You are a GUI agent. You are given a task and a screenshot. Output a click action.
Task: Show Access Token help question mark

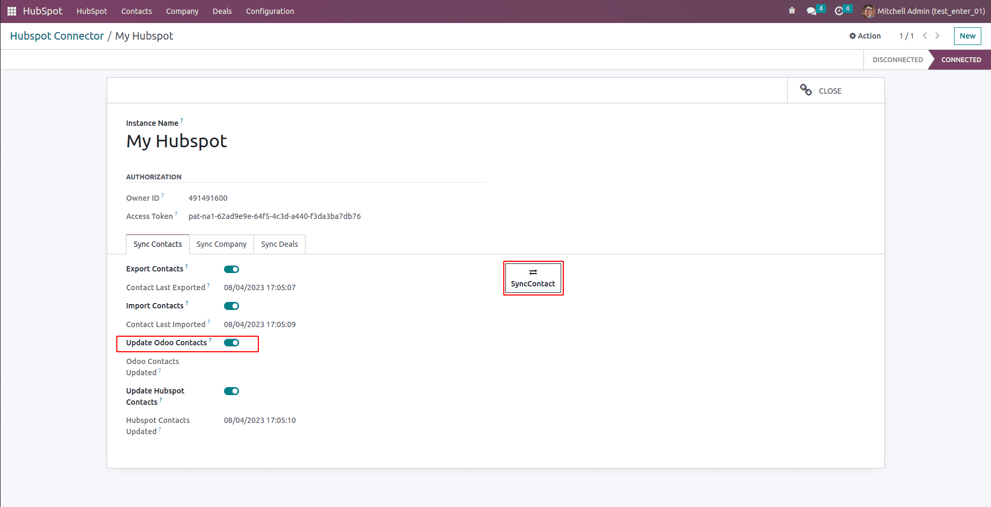coord(176,214)
